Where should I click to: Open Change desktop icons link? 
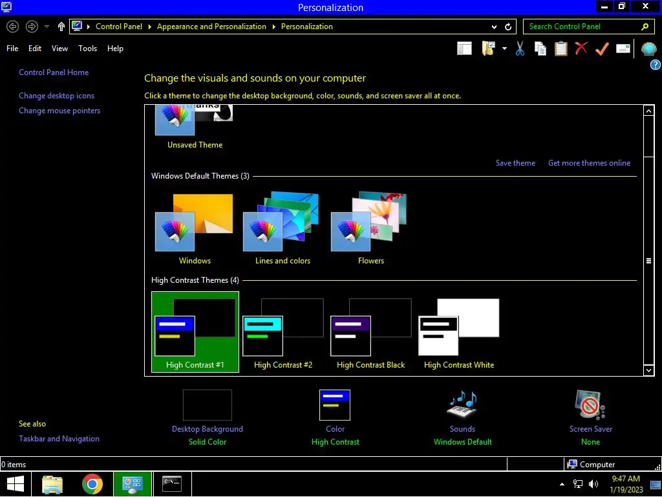(56, 96)
